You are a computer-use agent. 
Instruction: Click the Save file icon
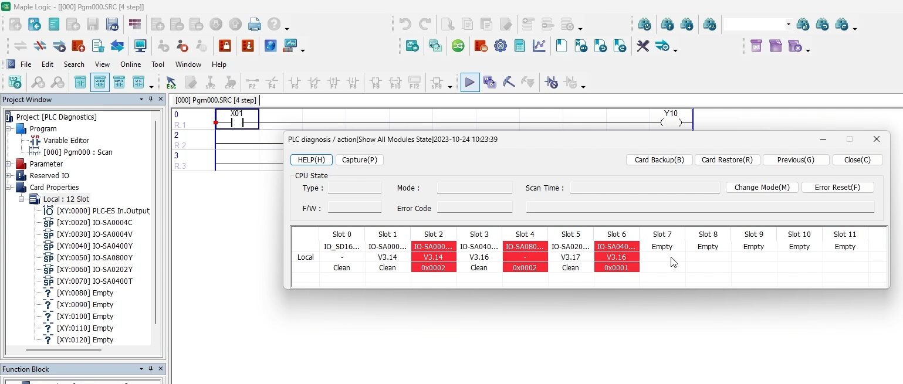92,23
